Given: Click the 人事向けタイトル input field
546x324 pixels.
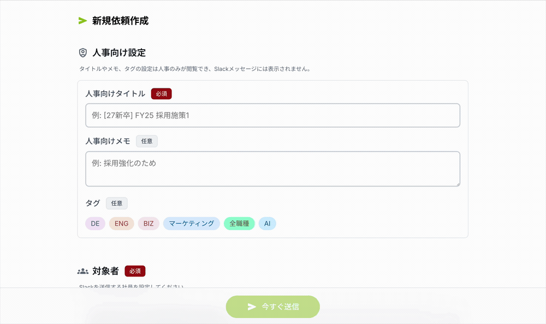Looking at the screenshot, I should (x=272, y=115).
